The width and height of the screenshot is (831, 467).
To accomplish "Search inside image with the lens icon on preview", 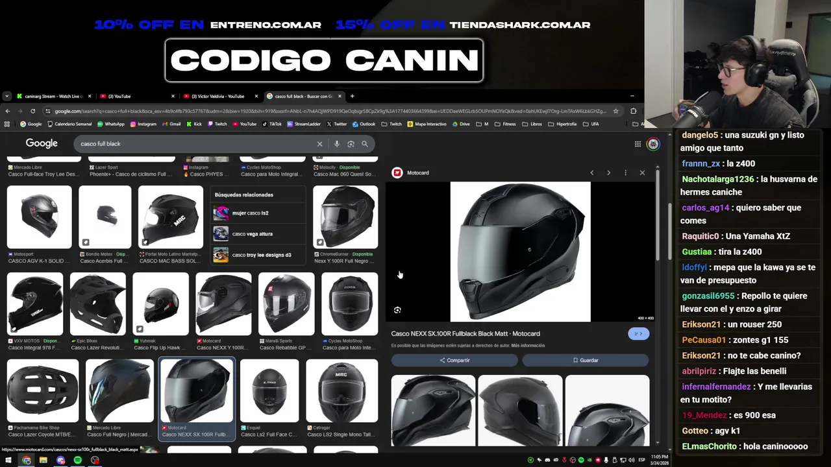I will pyautogui.click(x=397, y=310).
